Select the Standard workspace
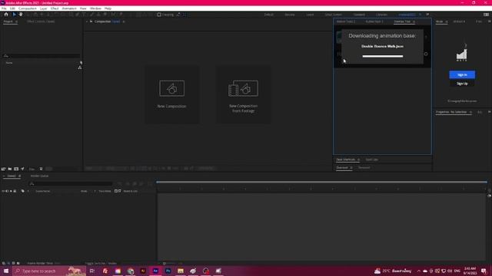Screen dimensions: 492x276 359,15
